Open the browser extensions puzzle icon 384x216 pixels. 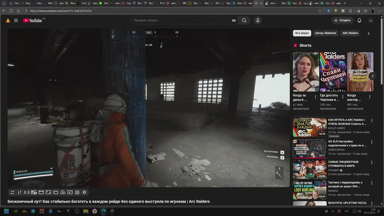click(x=350, y=11)
